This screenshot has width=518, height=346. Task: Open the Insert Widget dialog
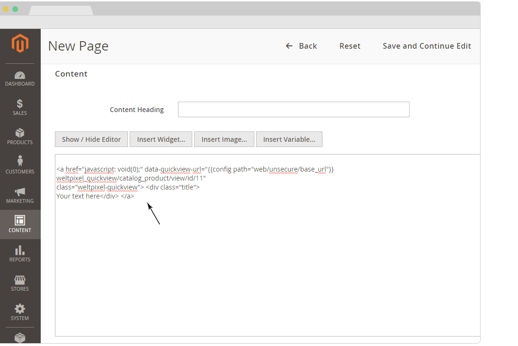161,139
